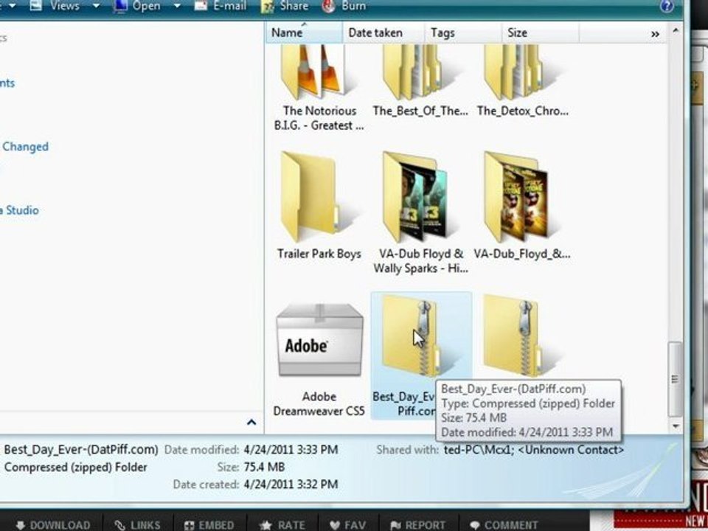Sort by the Size column header
The width and height of the screenshot is (708, 531).
pyautogui.click(x=540, y=33)
